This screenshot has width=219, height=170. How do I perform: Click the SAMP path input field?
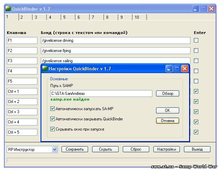click(x=101, y=93)
